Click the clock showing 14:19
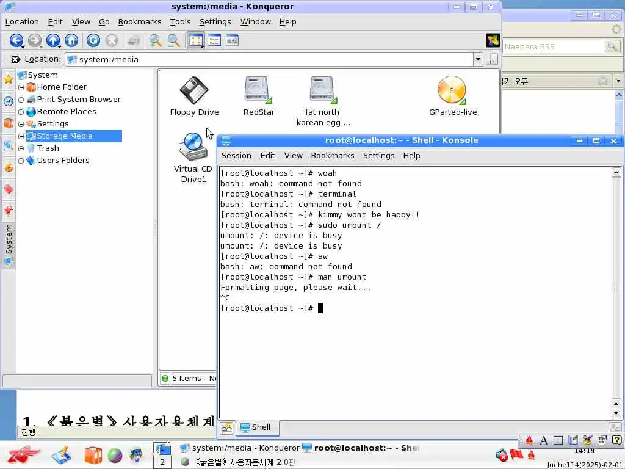This screenshot has width=625, height=469. (x=585, y=451)
